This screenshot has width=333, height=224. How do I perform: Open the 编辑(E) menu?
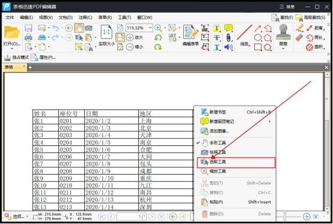tap(26, 17)
